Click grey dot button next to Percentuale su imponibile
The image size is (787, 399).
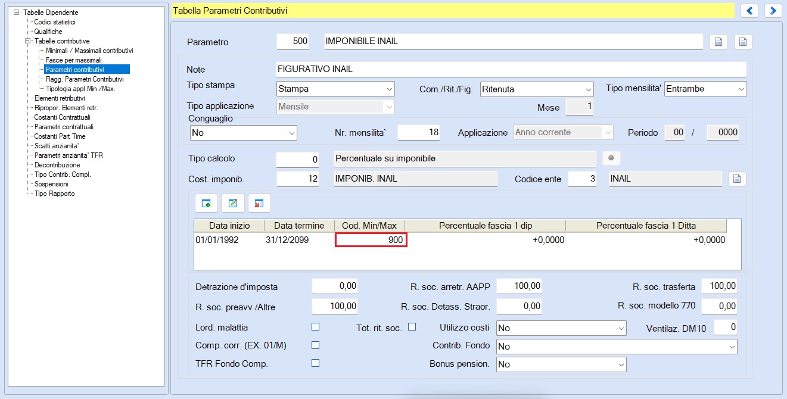pyautogui.click(x=611, y=158)
